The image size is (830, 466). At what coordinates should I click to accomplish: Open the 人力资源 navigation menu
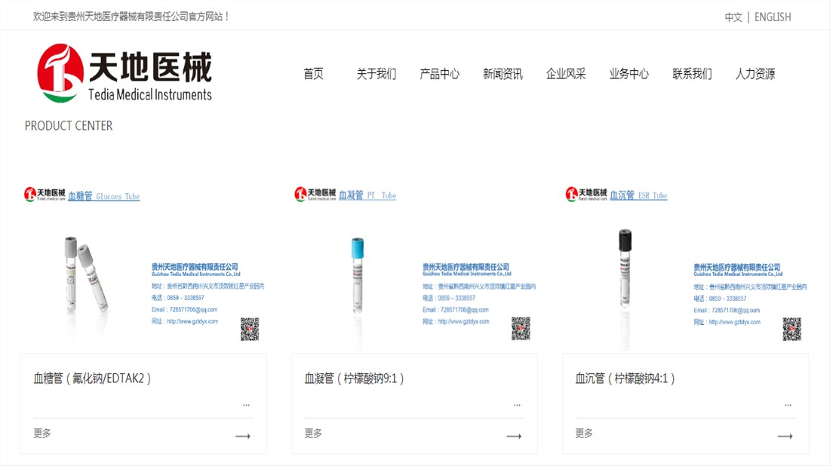pyautogui.click(x=756, y=74)
